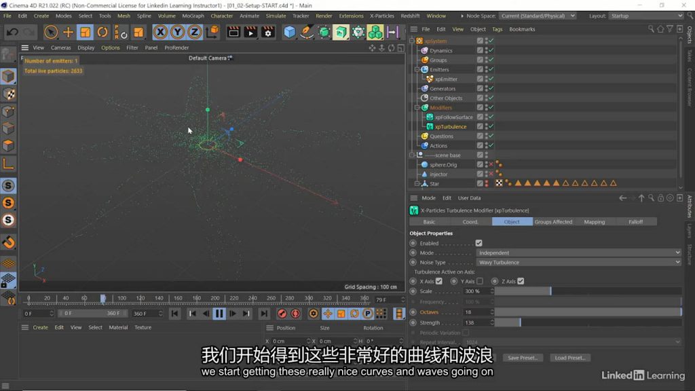The height and width of the screenshot is (391, 695).
Task: Click the Autokeying icon
Action: (296, 314)
